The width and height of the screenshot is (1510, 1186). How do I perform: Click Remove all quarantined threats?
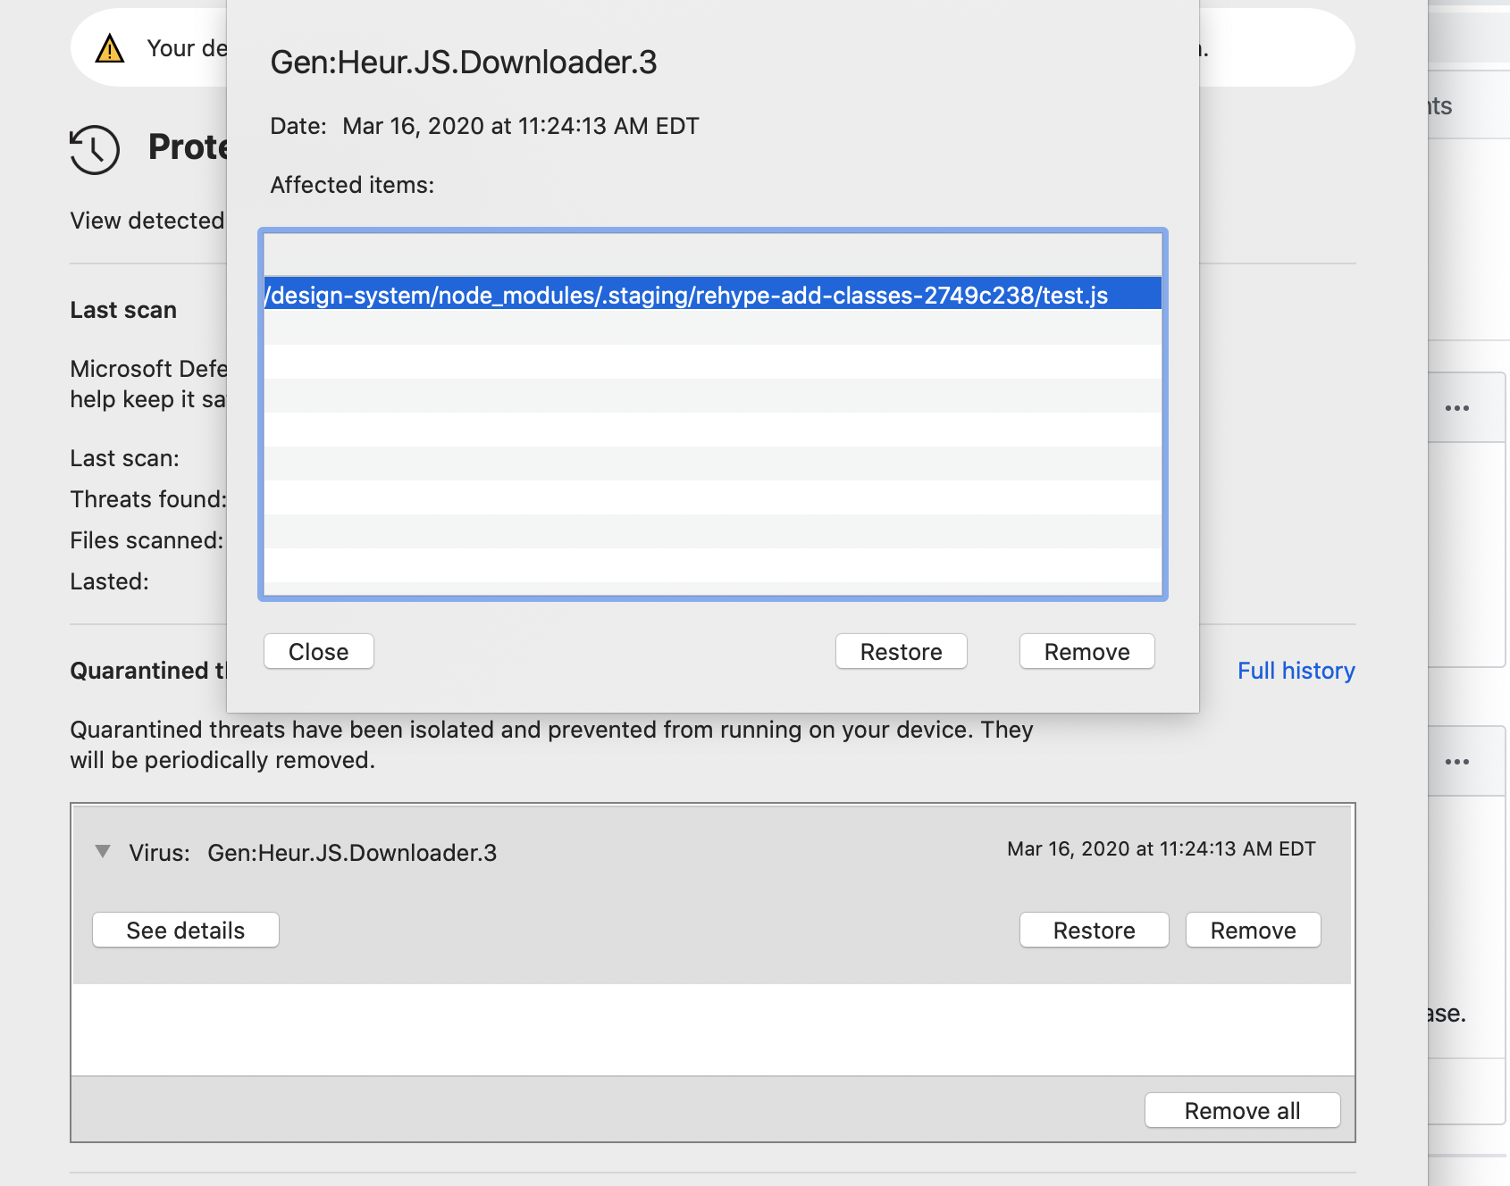coord(1243,1110)
